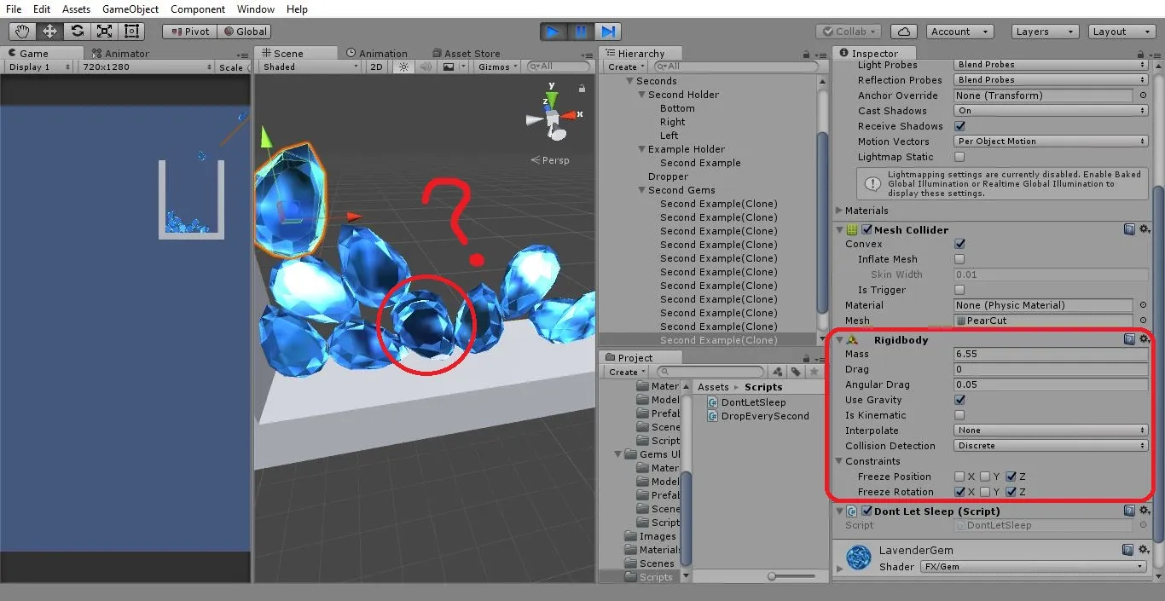1165x601 pixels.
Task: Open the Collision Detection dropdown
Action: (x=1051, y=446)
